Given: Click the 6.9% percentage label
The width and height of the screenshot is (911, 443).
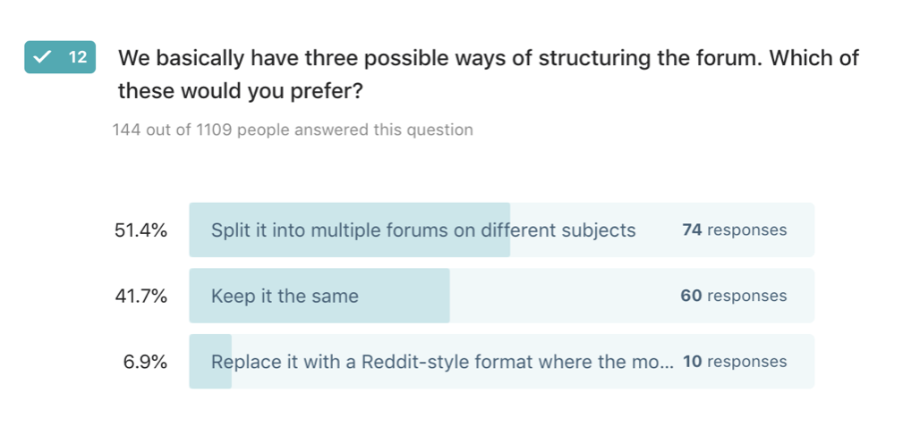Looking at the screenshot, I should 145,362.
